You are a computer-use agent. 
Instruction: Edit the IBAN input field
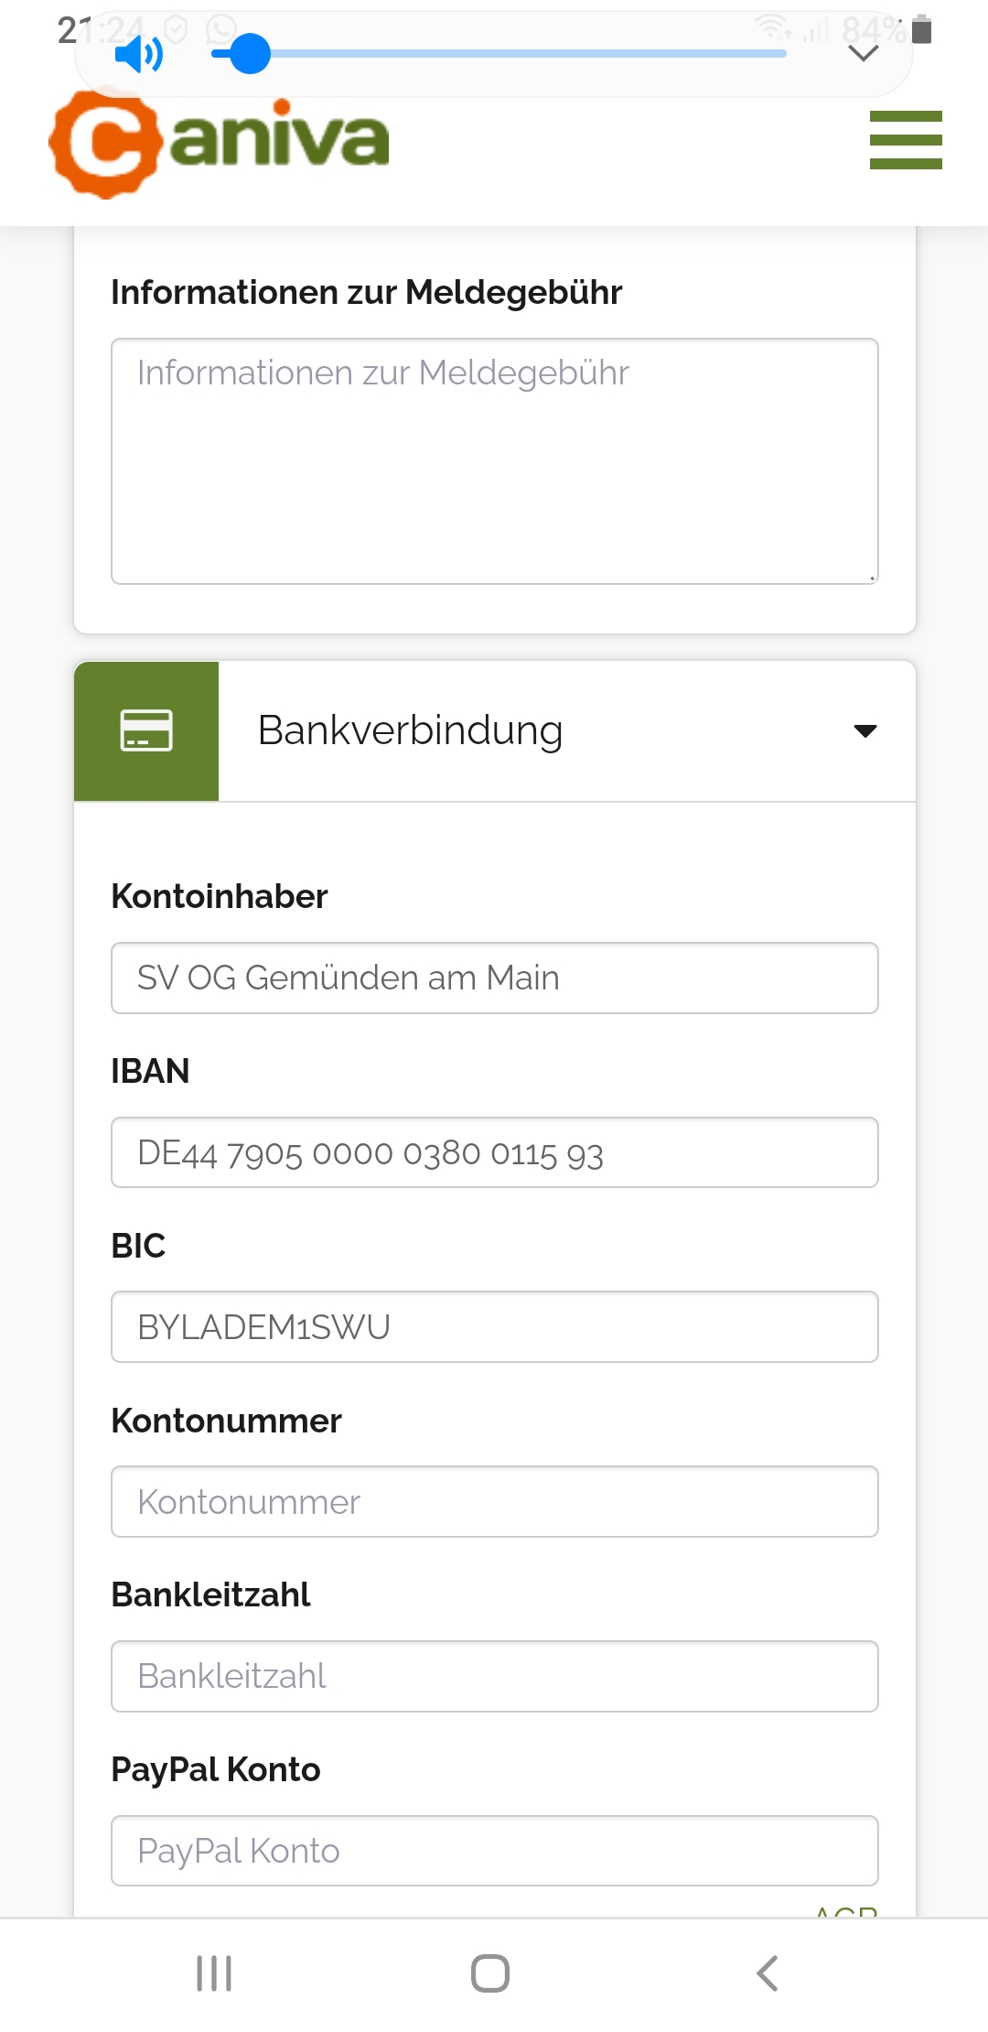pos(494,1153)
